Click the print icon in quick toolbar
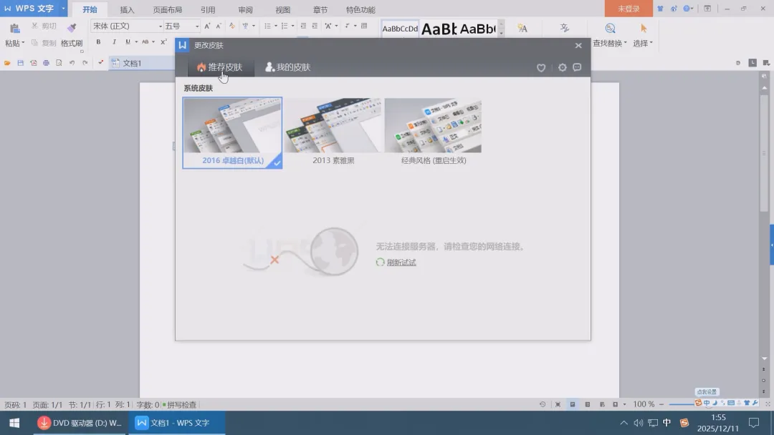 46,63
